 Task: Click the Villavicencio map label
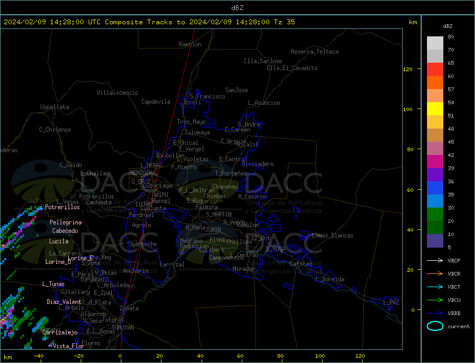[117, 93]
